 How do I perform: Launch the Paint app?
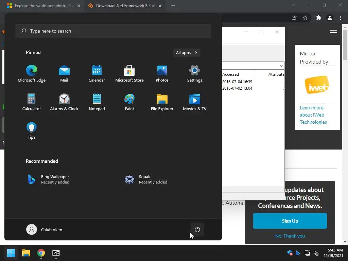point(129,102)
